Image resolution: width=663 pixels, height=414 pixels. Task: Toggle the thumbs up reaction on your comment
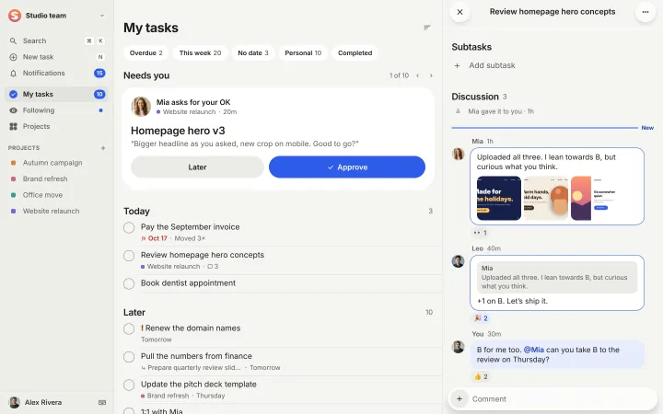pyautogui.click(x=481, y=376)
